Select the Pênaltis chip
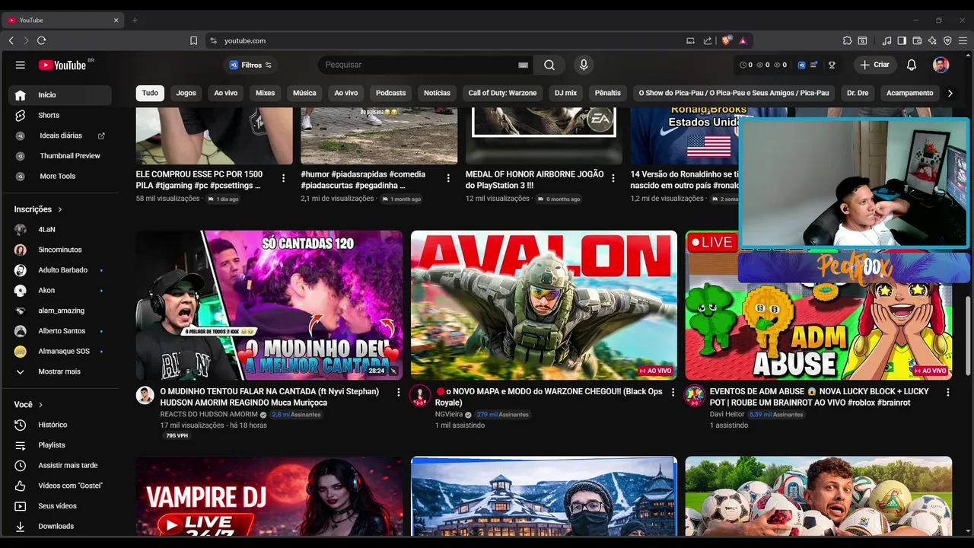This screenshot has width=974, height=548. [607, 93]
